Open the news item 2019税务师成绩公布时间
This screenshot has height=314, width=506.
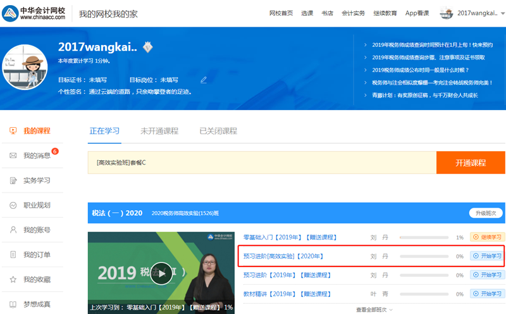420,70
